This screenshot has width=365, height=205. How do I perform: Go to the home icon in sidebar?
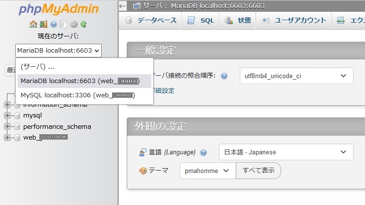pyautogui.click(x=33, y=24)
